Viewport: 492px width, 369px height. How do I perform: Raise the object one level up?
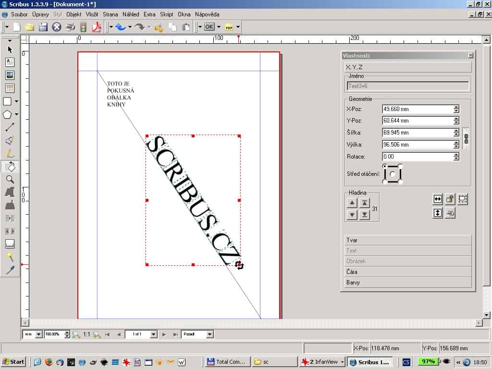coord(352,203)
